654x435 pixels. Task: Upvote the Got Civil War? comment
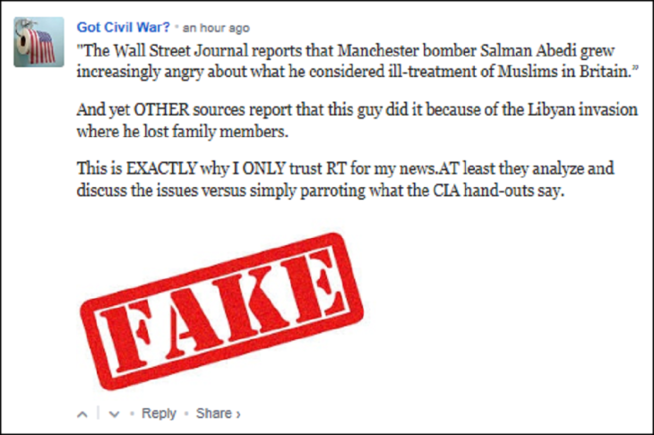82,414
